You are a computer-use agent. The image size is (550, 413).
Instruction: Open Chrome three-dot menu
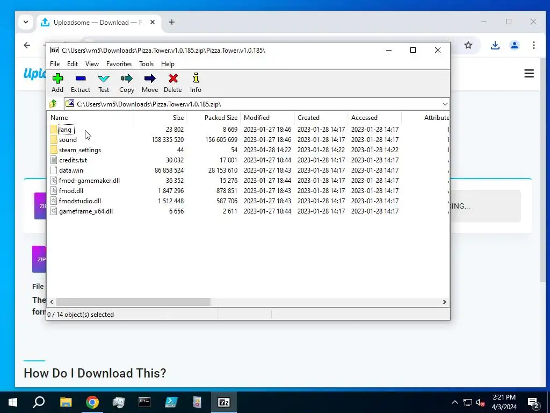[x=533, y=45]
